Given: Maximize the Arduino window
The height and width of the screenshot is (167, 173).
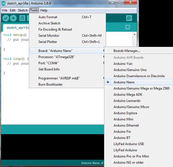Looking at the screenshot, I should [120, 2].
